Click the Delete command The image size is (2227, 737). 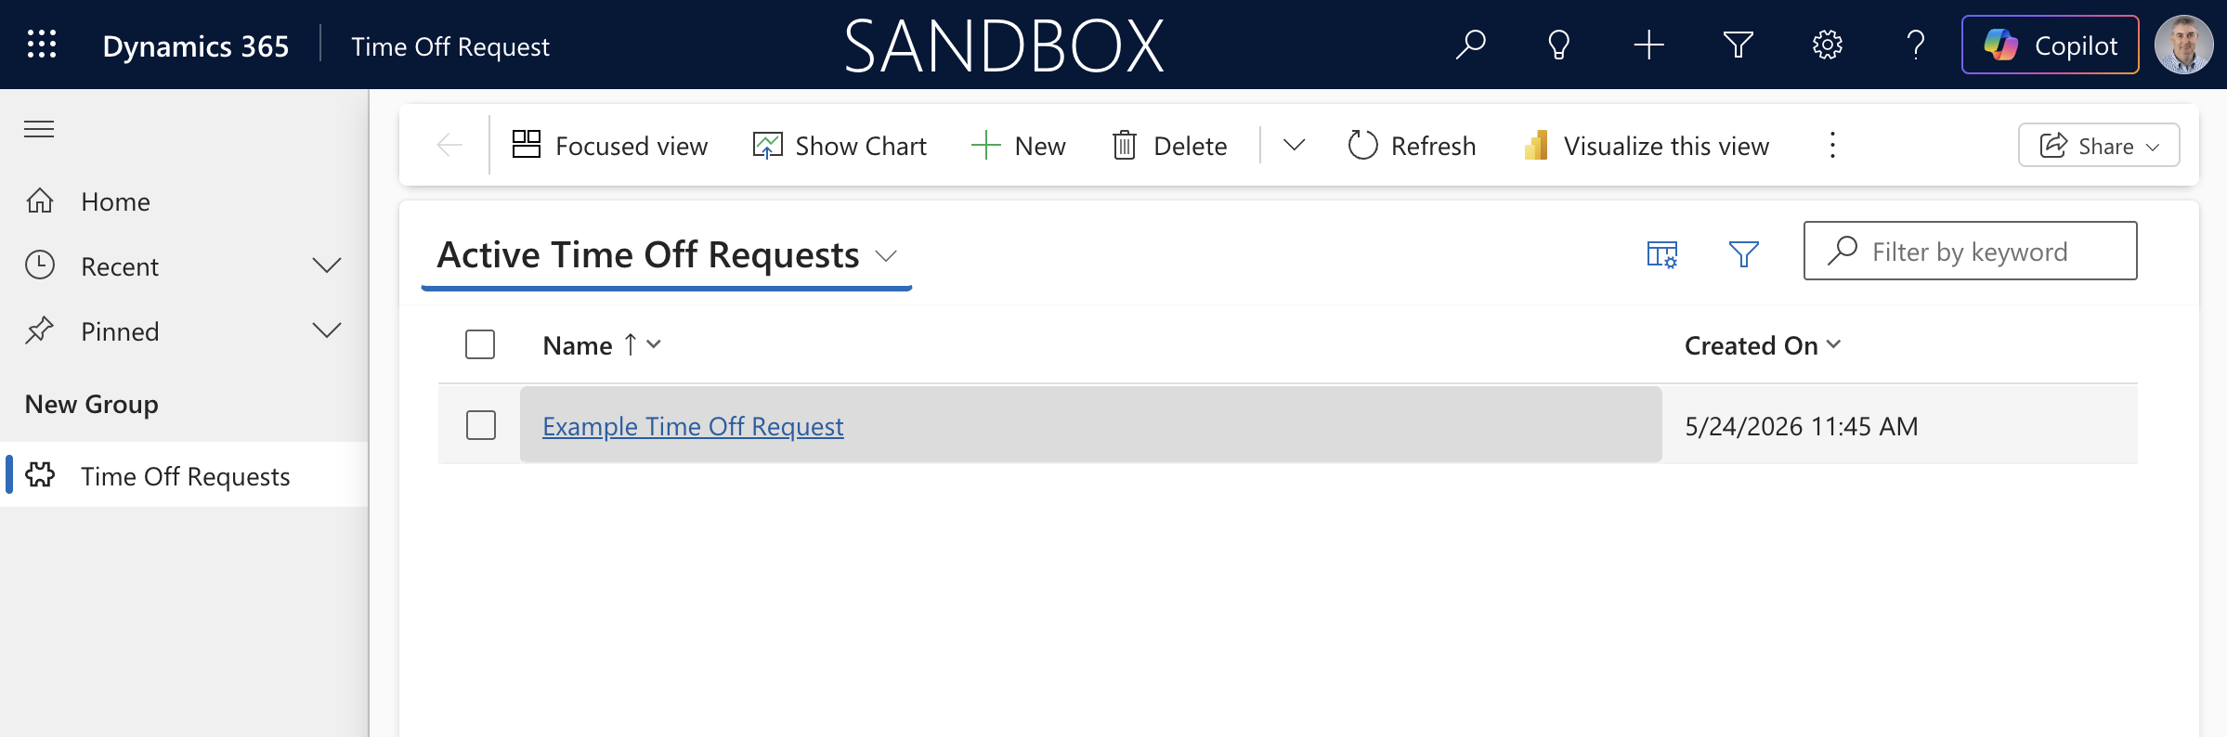1169,146
